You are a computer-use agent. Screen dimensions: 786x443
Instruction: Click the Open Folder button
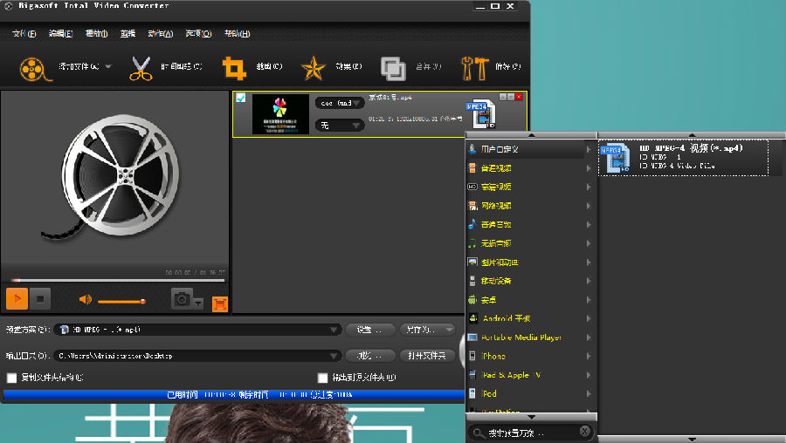424,356
